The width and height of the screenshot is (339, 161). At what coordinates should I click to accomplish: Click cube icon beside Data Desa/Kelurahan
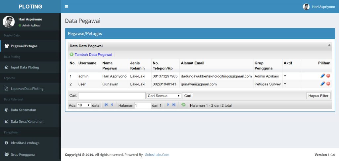(7, 122)
